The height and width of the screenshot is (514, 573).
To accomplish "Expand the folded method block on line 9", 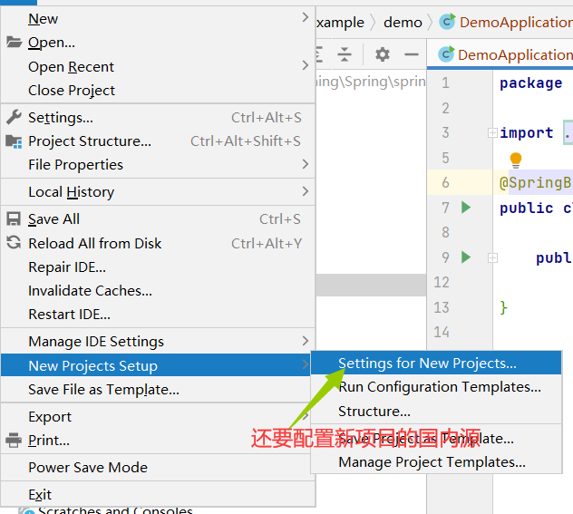I will coord(492,258).
